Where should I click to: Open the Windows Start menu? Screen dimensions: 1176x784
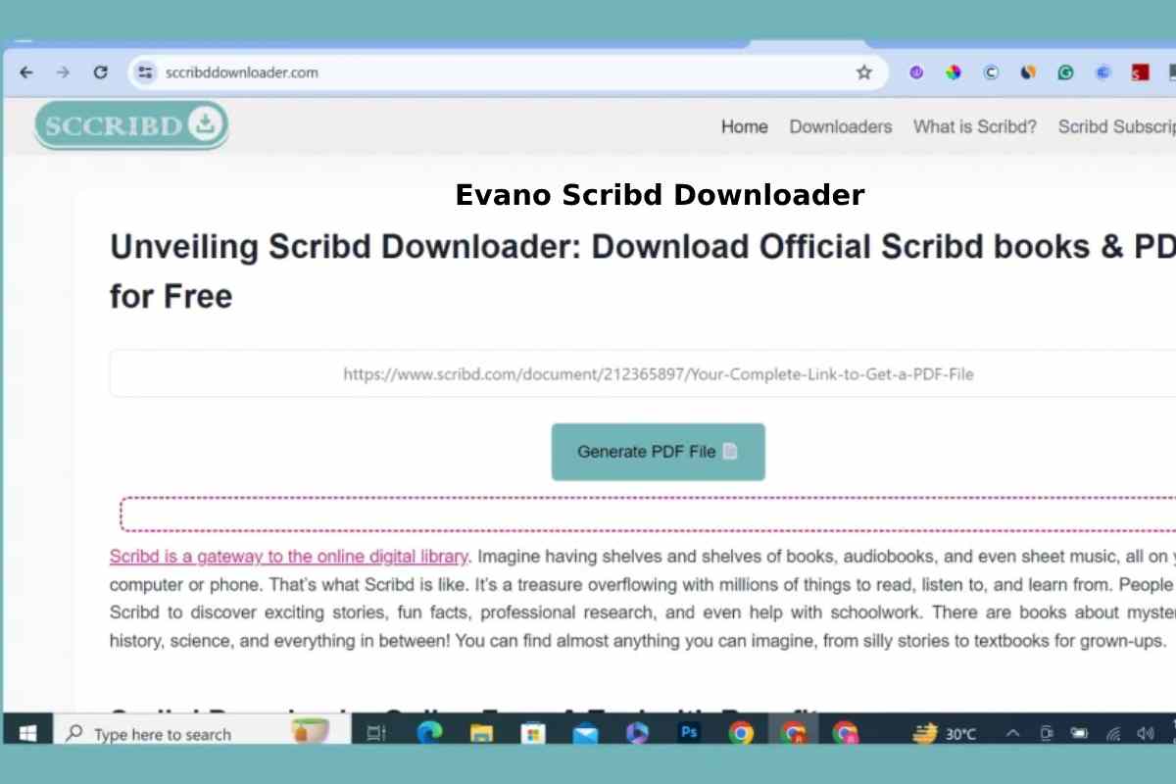(26, 733)
